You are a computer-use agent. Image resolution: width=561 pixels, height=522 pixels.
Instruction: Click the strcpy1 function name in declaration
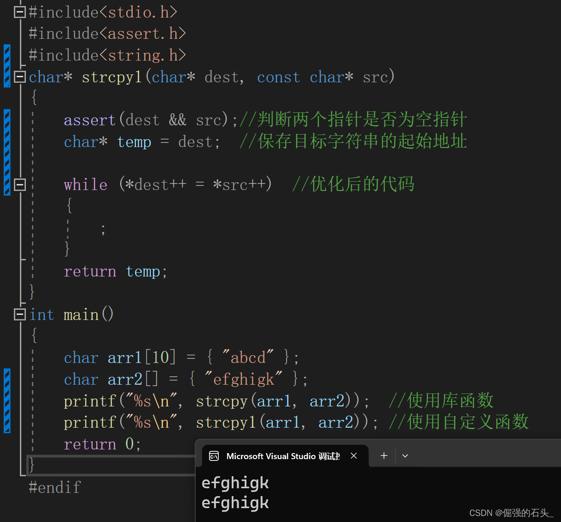(111, 77)
